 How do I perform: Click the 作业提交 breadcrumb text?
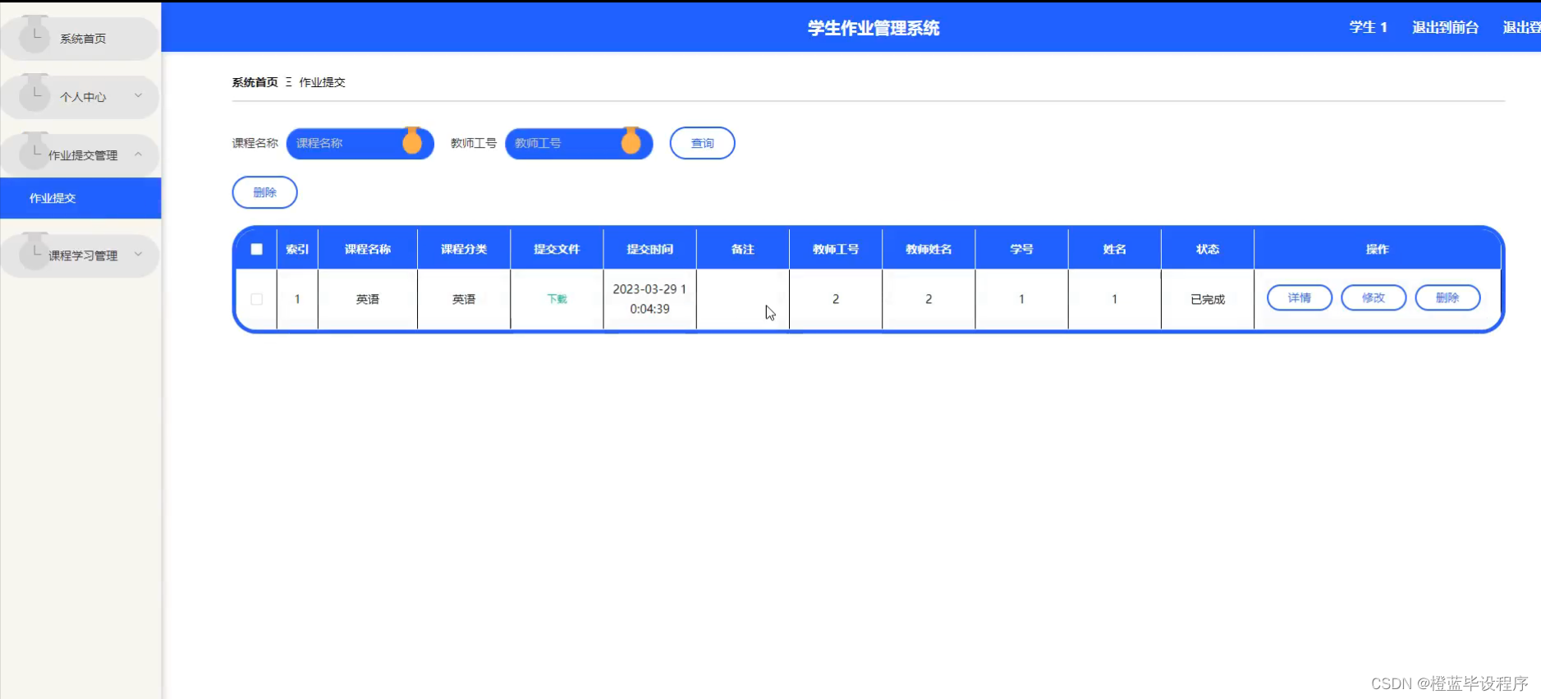point(322,82)
